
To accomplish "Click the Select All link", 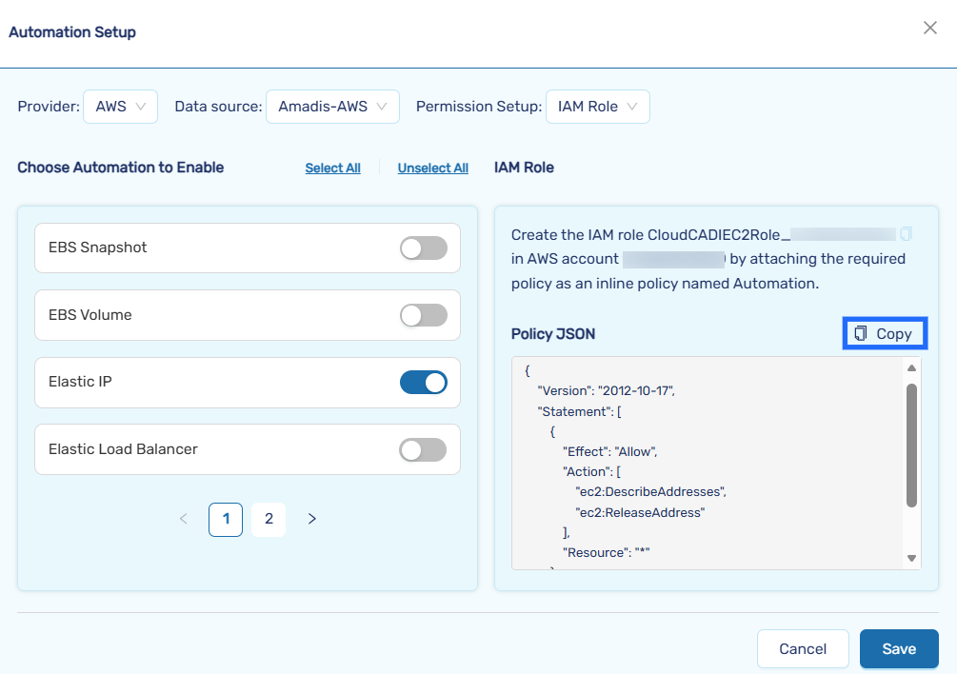I will pos(332,168).
